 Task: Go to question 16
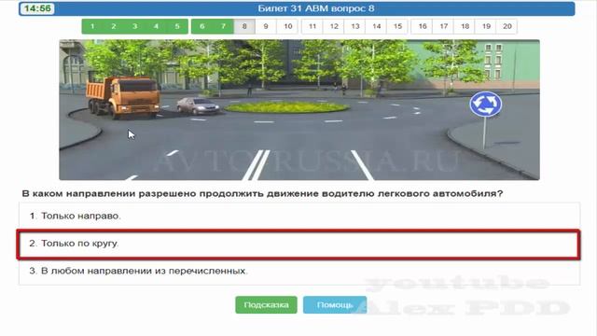click(423, 26)
